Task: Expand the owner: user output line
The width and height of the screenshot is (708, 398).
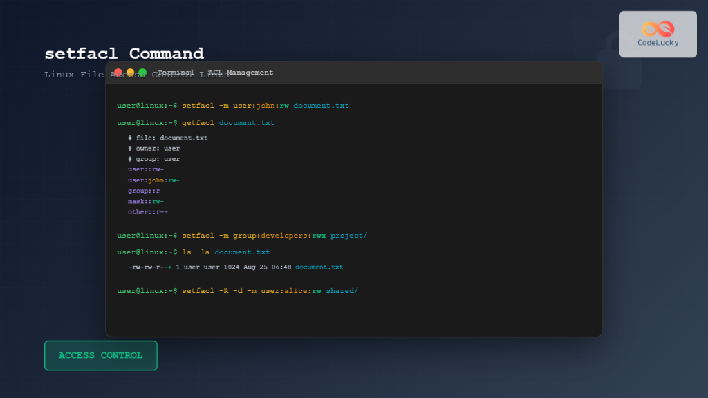Action: [152, 148]
